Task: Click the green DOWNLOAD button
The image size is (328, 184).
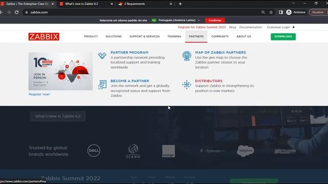Action: pyautogui.click(x=283, y=36)
